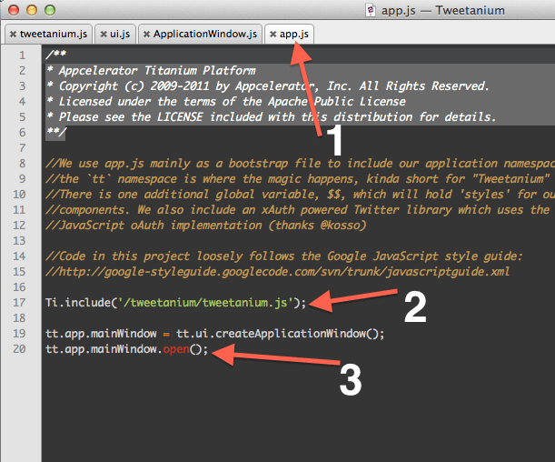Click the opening '/**' on line 1
This screenshot has height=462, width=555.
click(56, 55)
